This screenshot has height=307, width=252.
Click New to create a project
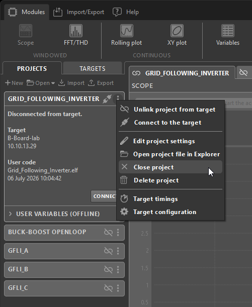(x=14, y=83)
